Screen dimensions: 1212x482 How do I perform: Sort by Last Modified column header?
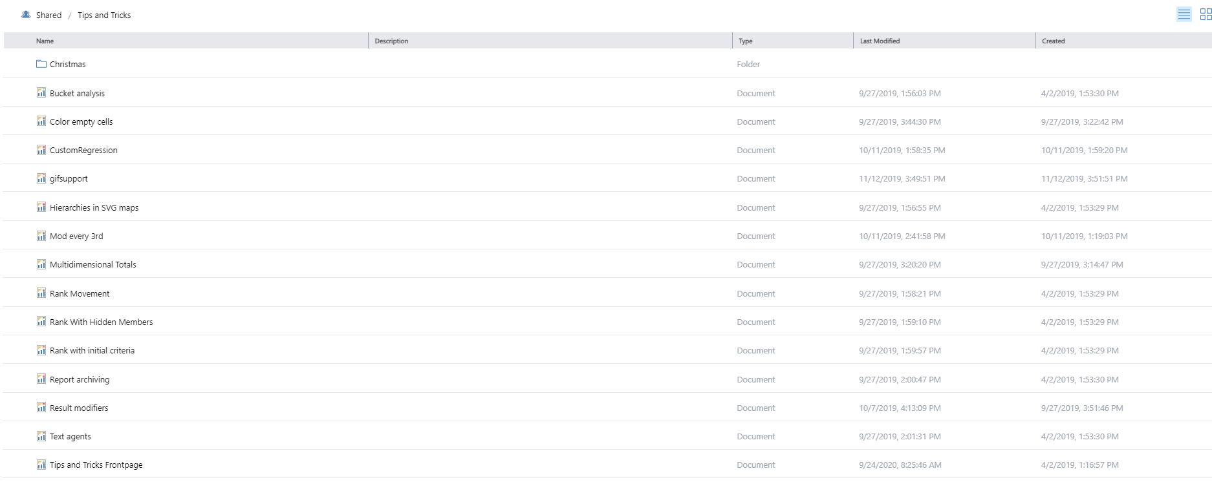click(x=880, y=41)
